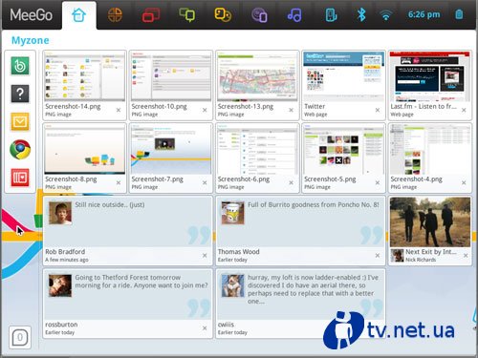
Task: Open the Status chat-bubbles panel icon
Action: [x=187, y=15]
